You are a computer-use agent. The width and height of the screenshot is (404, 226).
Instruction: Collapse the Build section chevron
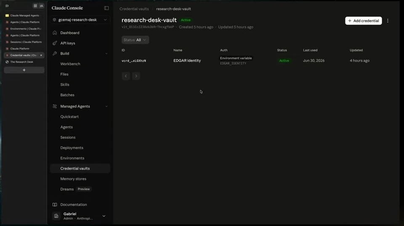106,53
